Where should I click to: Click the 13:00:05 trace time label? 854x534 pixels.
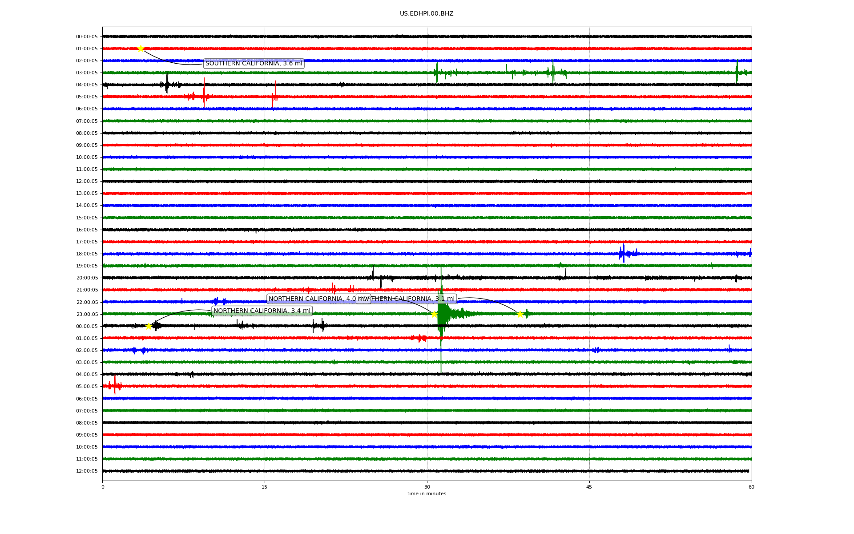pyautogui.click(x=87, y=194)
